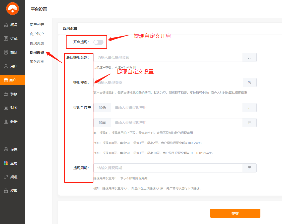Toggle the 开启提现 switch on
This screenshot has width=282, height=224.
click(x=98, y=42)
